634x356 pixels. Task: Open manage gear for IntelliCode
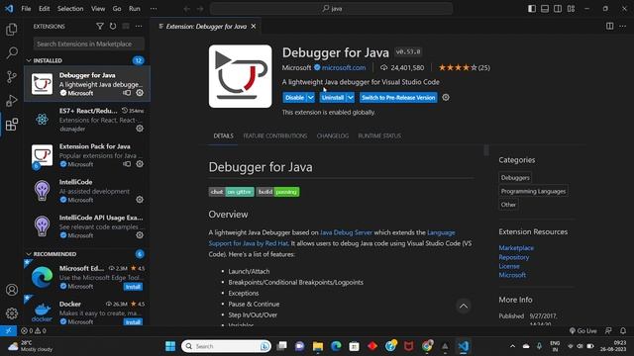point(140,200)
